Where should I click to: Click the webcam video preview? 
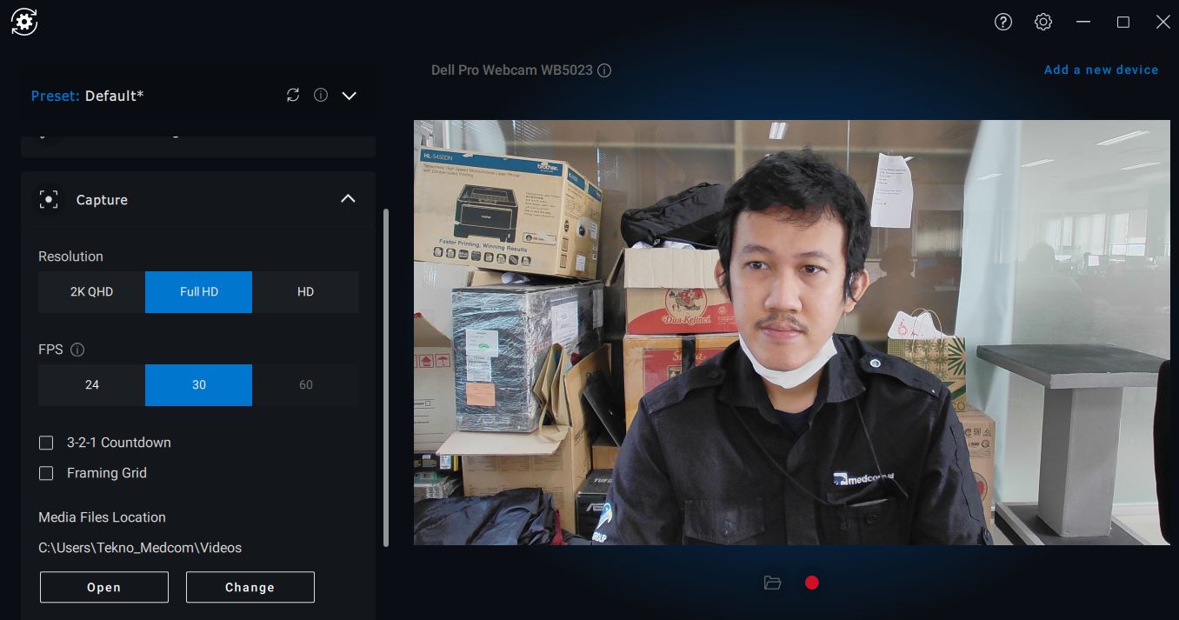tap(792, 332)
